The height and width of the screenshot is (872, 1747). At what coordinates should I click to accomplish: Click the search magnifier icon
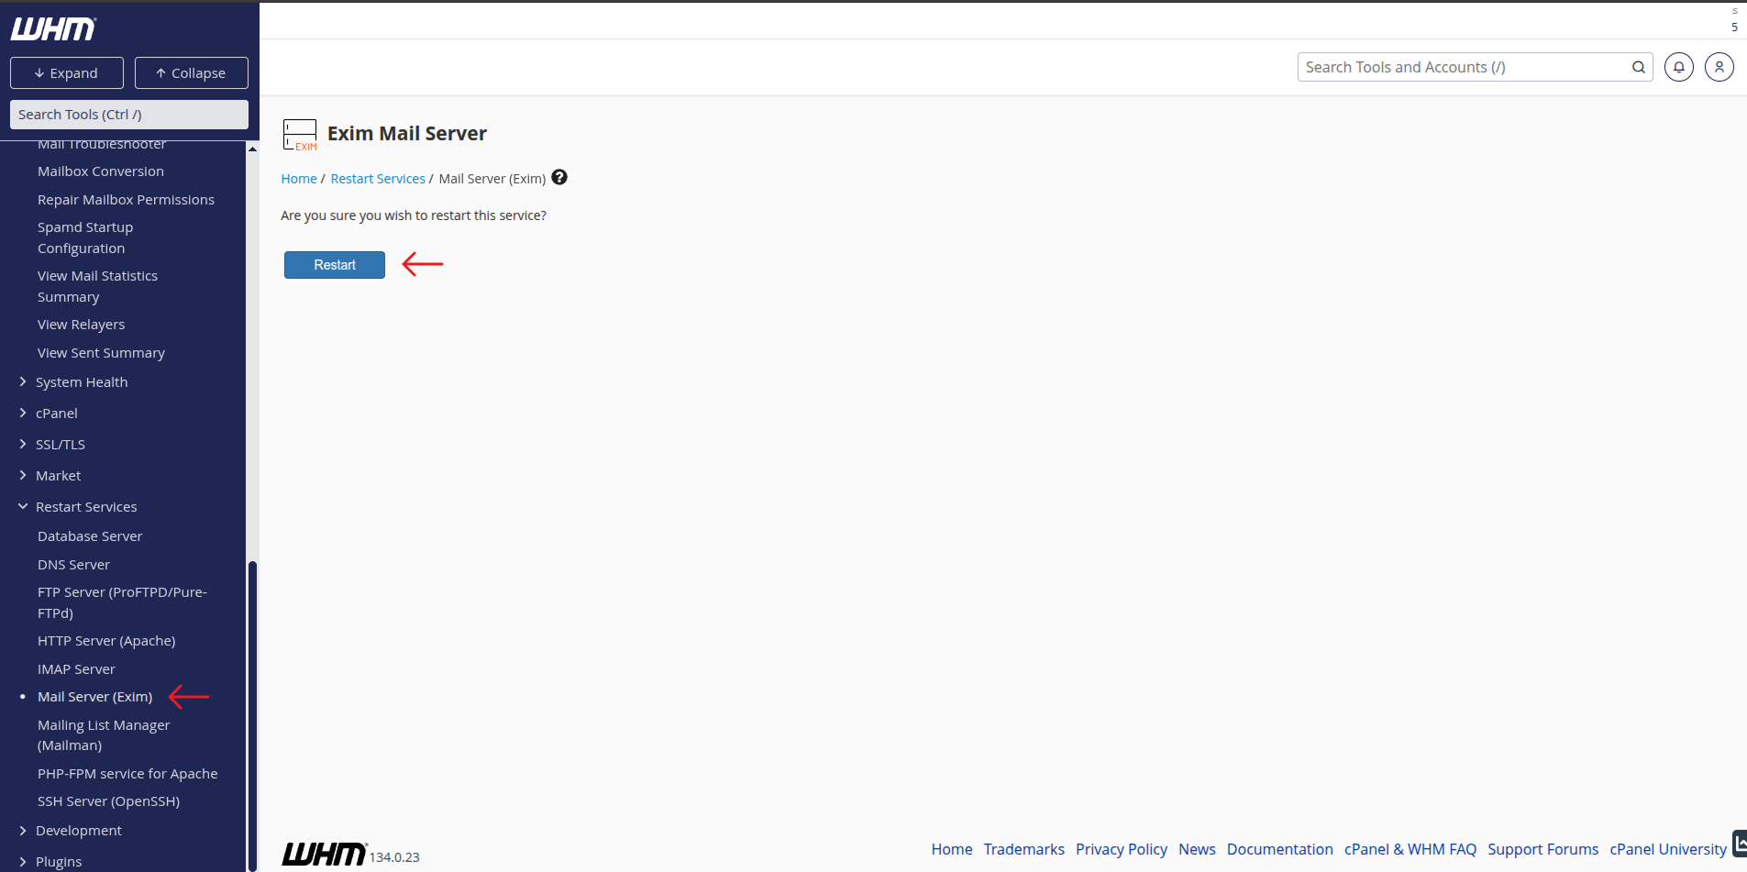[1638, 67]
